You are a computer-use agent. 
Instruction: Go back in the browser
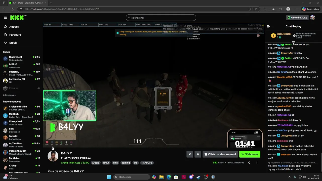[5, 9]
